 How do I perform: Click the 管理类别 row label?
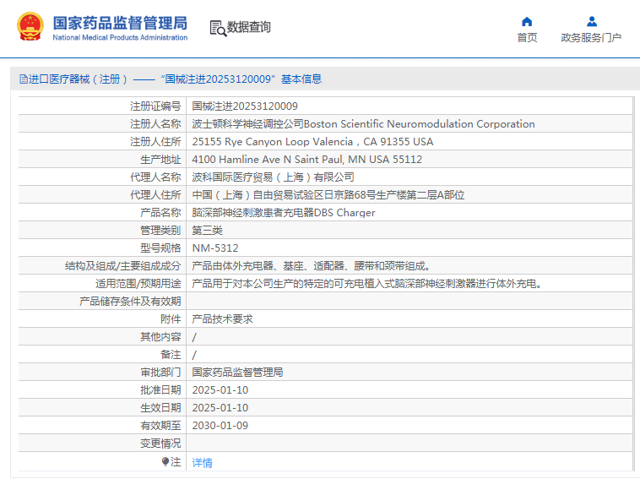[x=160, y=231]
